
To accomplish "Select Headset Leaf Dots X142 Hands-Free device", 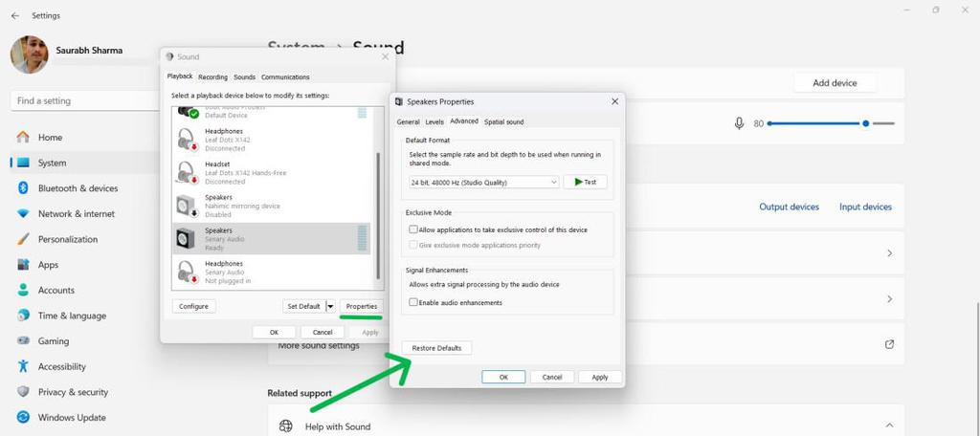I will (271, 173).
